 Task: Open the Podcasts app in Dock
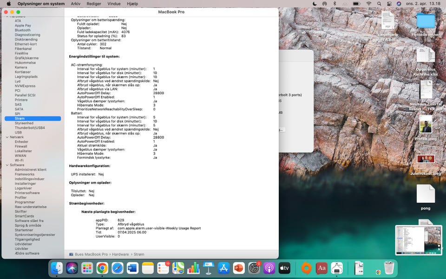(269, 268)
